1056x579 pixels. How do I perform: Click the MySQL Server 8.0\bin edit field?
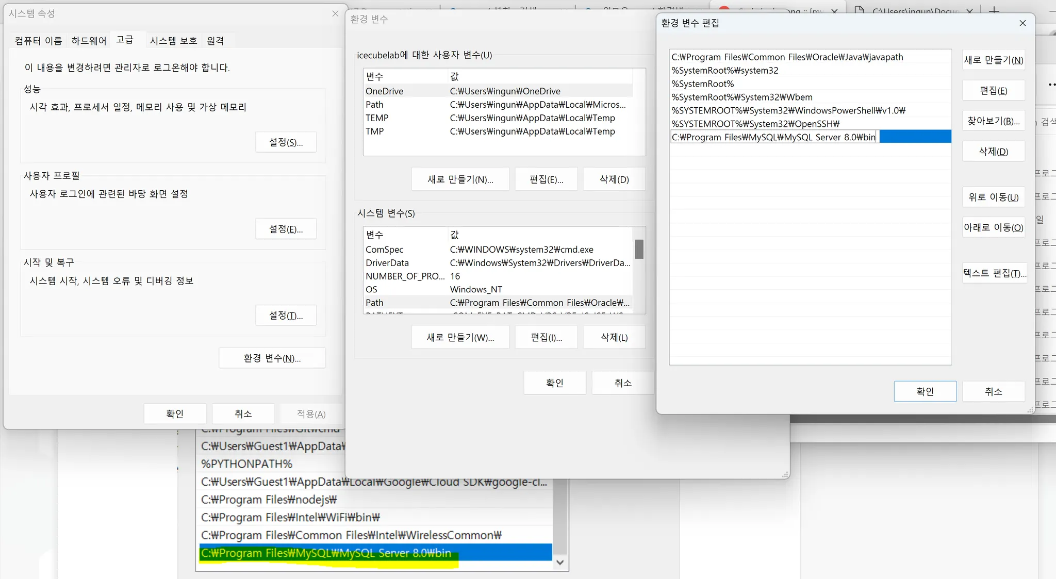(x=773, y=137)
